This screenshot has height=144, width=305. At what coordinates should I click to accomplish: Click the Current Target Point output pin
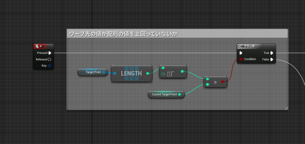tap(179, 94)
